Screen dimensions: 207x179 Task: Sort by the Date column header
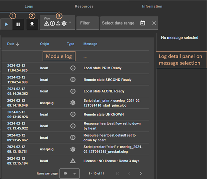[x=13, y=44]
